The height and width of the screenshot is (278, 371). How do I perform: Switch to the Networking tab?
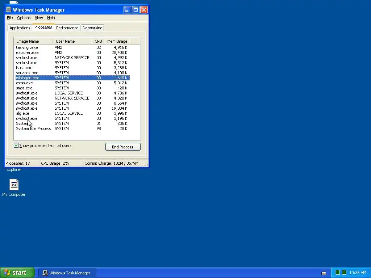(92, 28)
